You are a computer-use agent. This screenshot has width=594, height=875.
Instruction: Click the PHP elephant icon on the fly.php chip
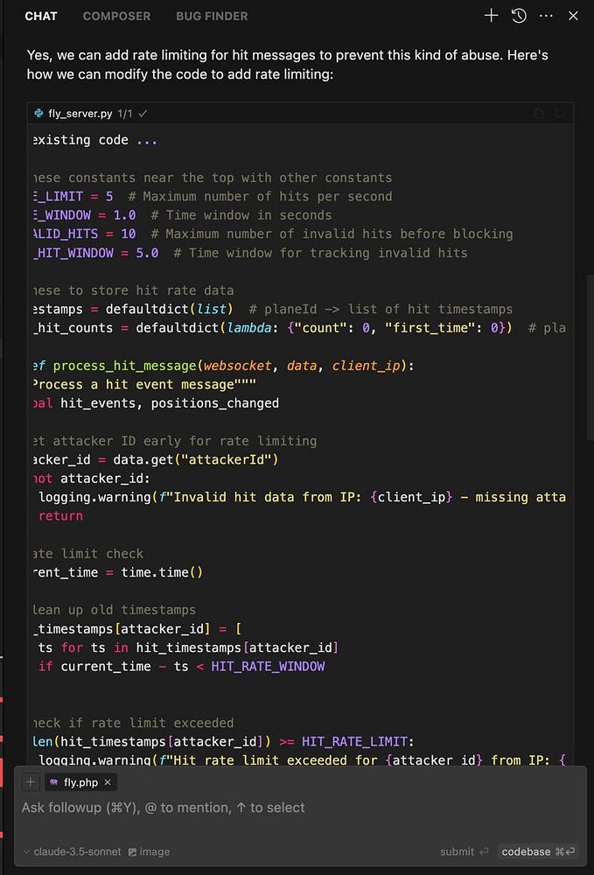[54, 782]
